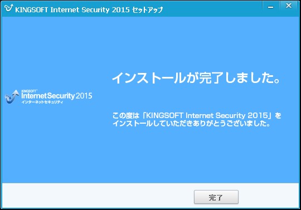The height and width of the screenshot is (210, 301).
Task: Click the blue arrow logo icon
Action: tap(12, 96)
